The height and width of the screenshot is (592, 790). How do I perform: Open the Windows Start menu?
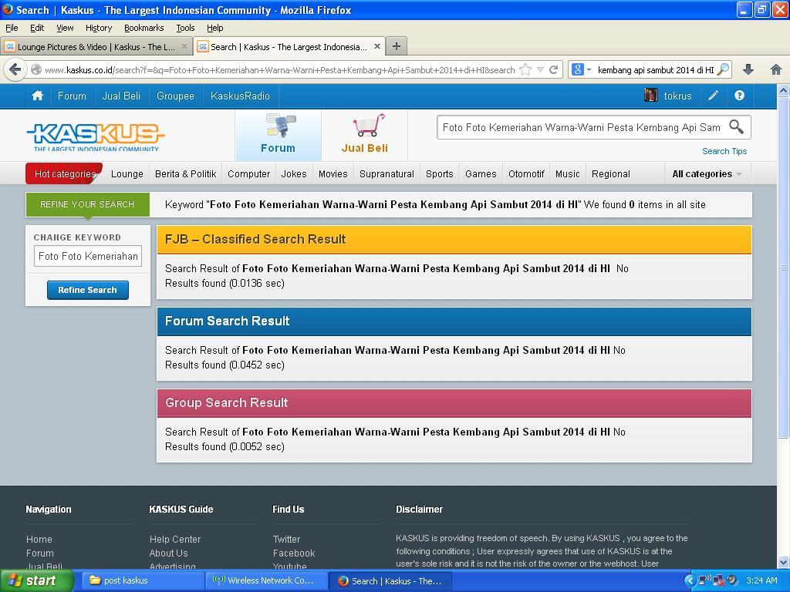[x=37, y=581]
